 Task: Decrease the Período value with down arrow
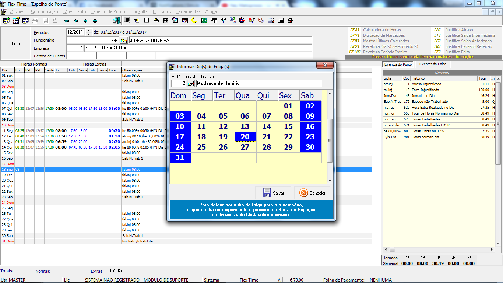tap(88, 34)
